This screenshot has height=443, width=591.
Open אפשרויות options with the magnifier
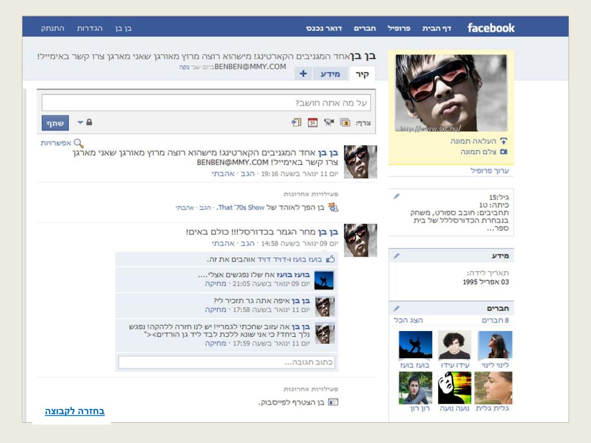pyautogui.click(x=62, y=143)
